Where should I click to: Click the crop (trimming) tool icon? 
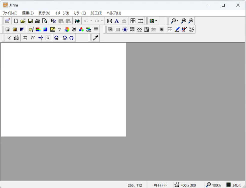point(9,38)
